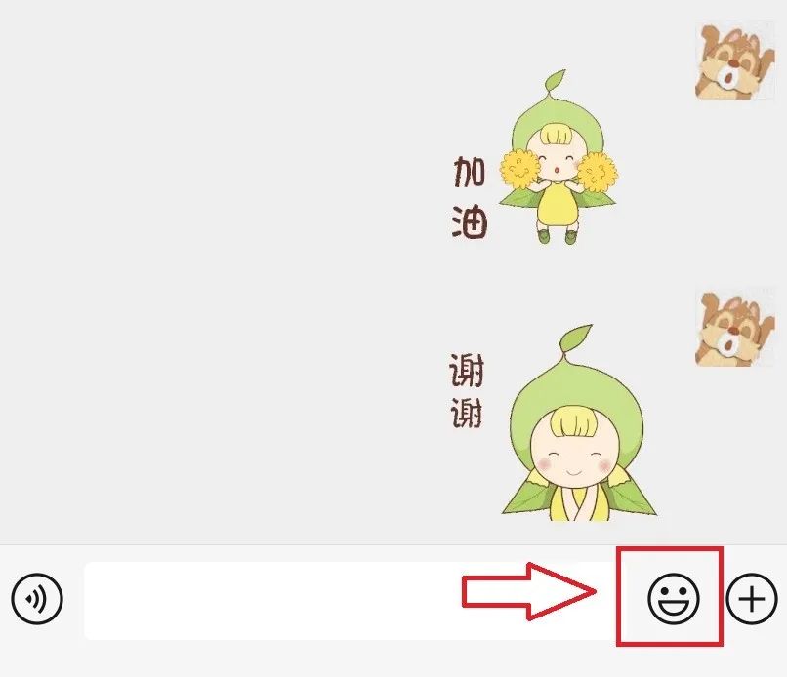787x677 pixels.
Task: Click the message text input field
Action: click(349, 600)
